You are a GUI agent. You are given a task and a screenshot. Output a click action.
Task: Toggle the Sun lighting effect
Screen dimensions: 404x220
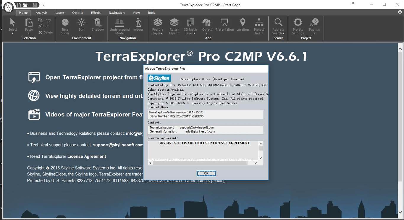81,25
